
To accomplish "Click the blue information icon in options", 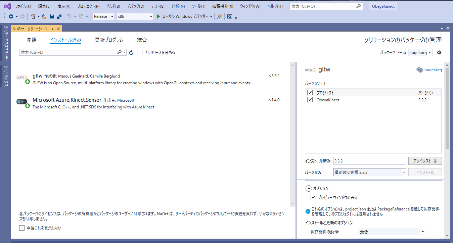I will [x=308, y=211].
